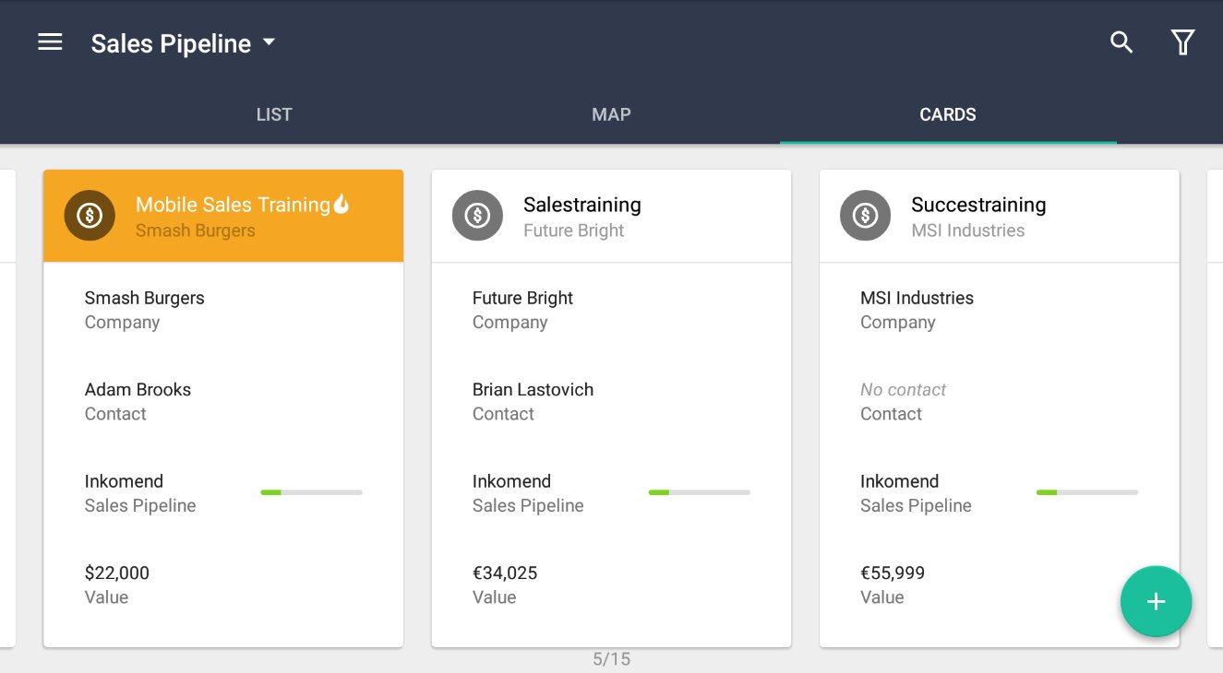Open the filter funnel icon
Screen dimensions: 1223x673
pyautogui.click(x=1182, y=42)
